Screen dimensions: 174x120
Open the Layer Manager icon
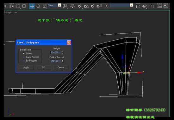tap(152, 6)
